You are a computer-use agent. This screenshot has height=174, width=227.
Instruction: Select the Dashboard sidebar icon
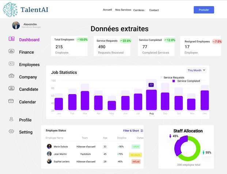[x=11, y=39]
